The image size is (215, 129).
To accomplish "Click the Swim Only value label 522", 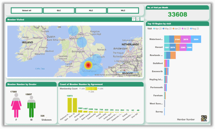I will click(x=106, y=110).
